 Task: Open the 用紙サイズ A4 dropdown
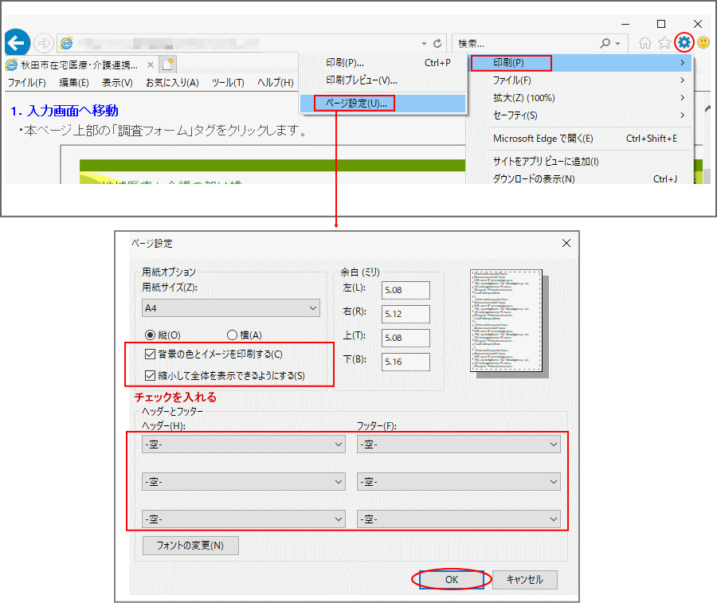pyautogui.click(x=230, y=307)
